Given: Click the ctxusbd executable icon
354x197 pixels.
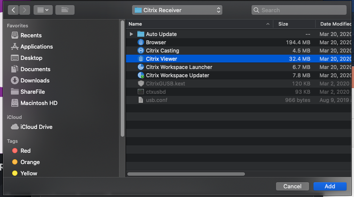Looking at the screenshot, I should click(141, 92).
